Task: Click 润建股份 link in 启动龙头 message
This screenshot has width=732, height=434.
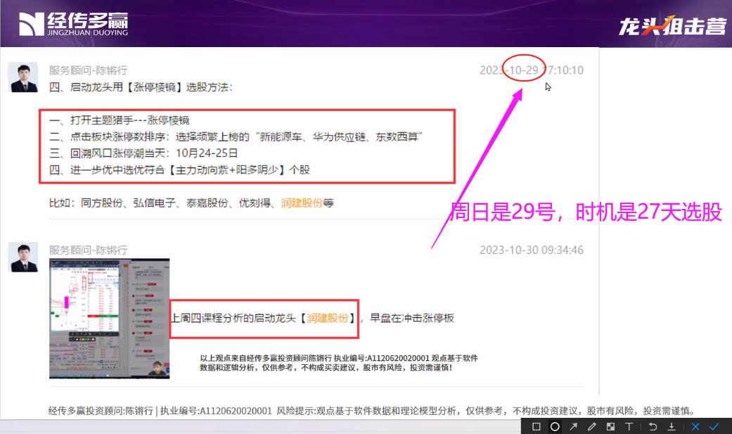Action: pyautogui.click(x=327, y=318)
